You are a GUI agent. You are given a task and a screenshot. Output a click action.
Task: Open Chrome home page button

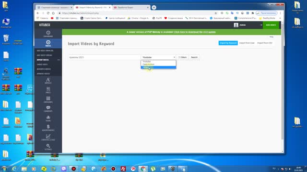(53, 13)
